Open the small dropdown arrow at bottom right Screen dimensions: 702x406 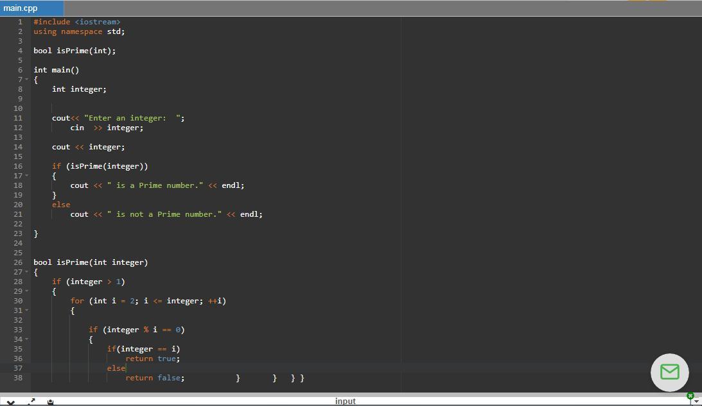[696, 402]
